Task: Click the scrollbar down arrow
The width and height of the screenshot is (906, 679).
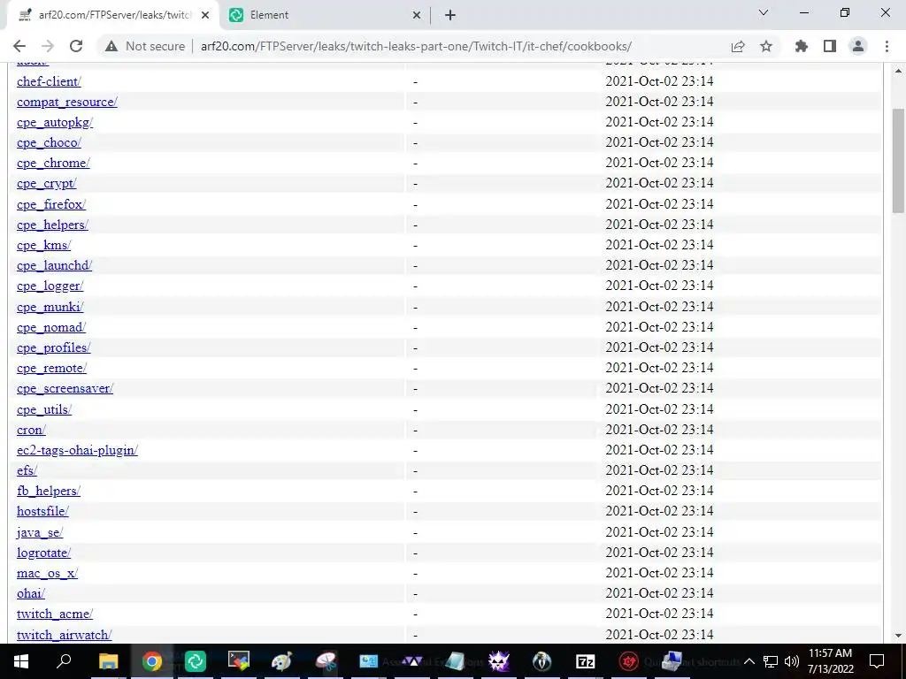Action: pyautogui.click(x=898, y=636)
